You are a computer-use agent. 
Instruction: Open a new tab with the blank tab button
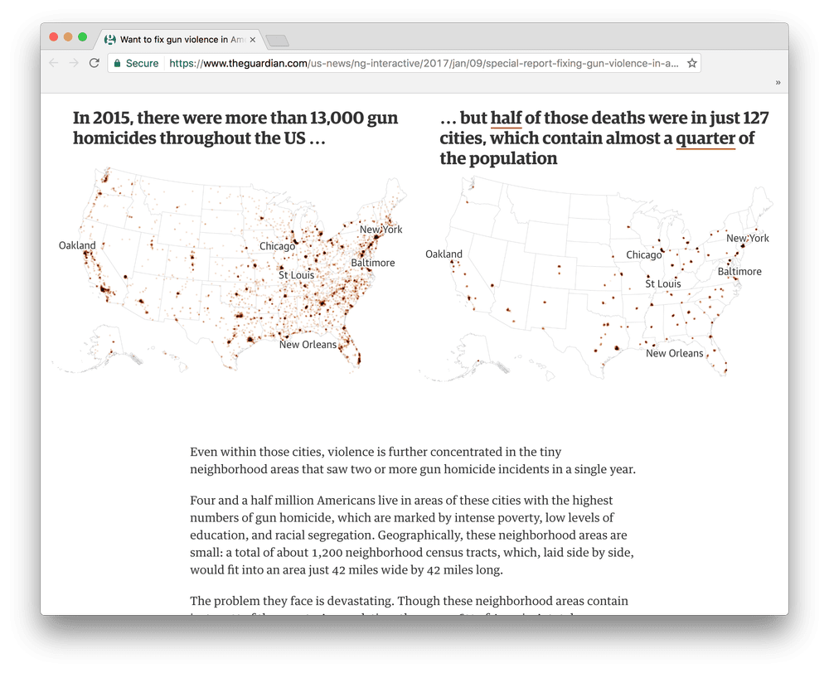(x=277, y=41)
